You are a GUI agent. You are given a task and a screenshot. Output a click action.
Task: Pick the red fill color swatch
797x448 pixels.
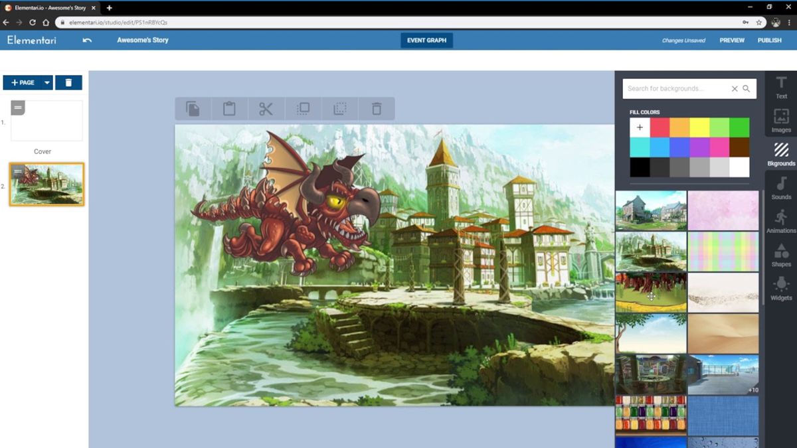660,127
